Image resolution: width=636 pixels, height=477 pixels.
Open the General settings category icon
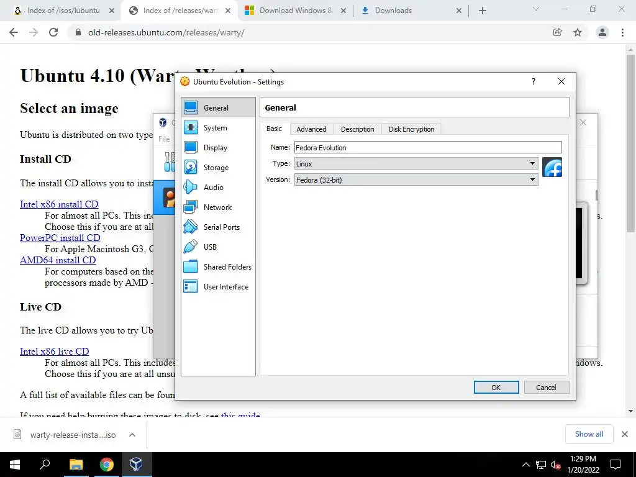(191, 107)
